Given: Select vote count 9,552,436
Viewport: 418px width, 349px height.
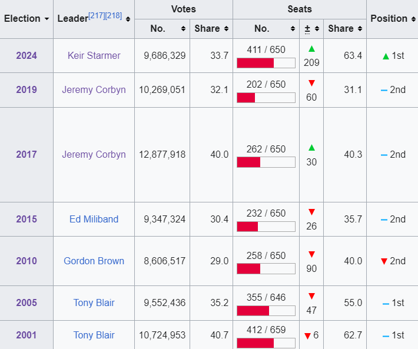Looking at the screenshot, I should 164,303.
